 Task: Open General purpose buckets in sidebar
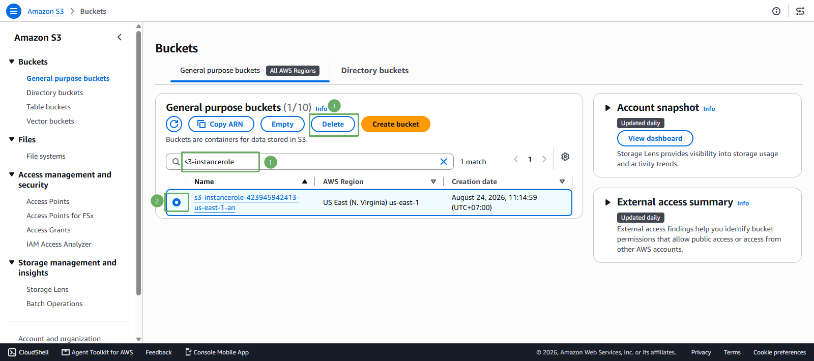coord(68,78)
